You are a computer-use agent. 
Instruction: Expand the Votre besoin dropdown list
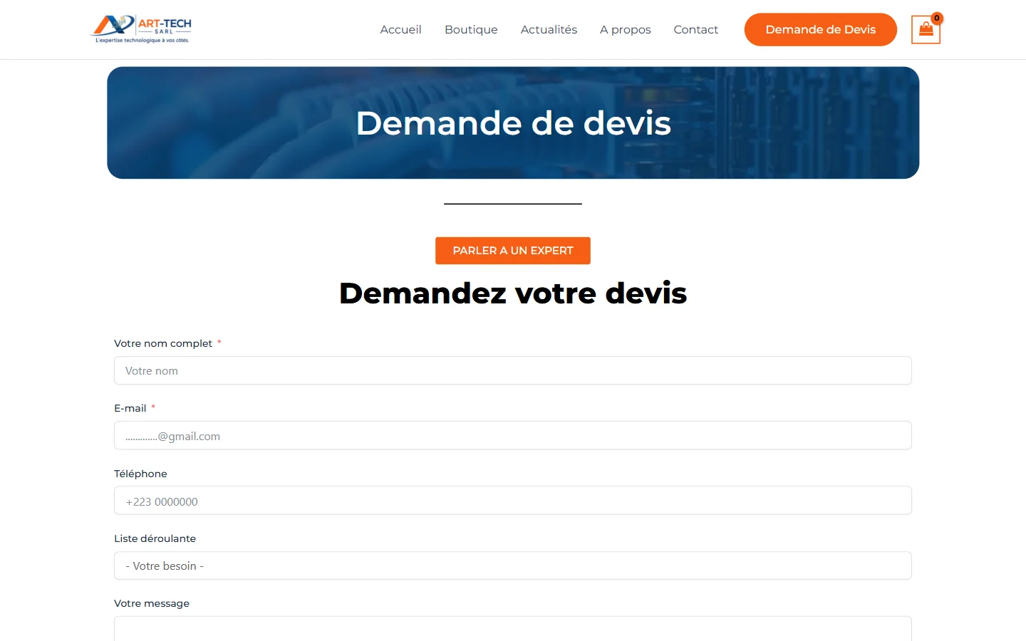tap(513, 566)
